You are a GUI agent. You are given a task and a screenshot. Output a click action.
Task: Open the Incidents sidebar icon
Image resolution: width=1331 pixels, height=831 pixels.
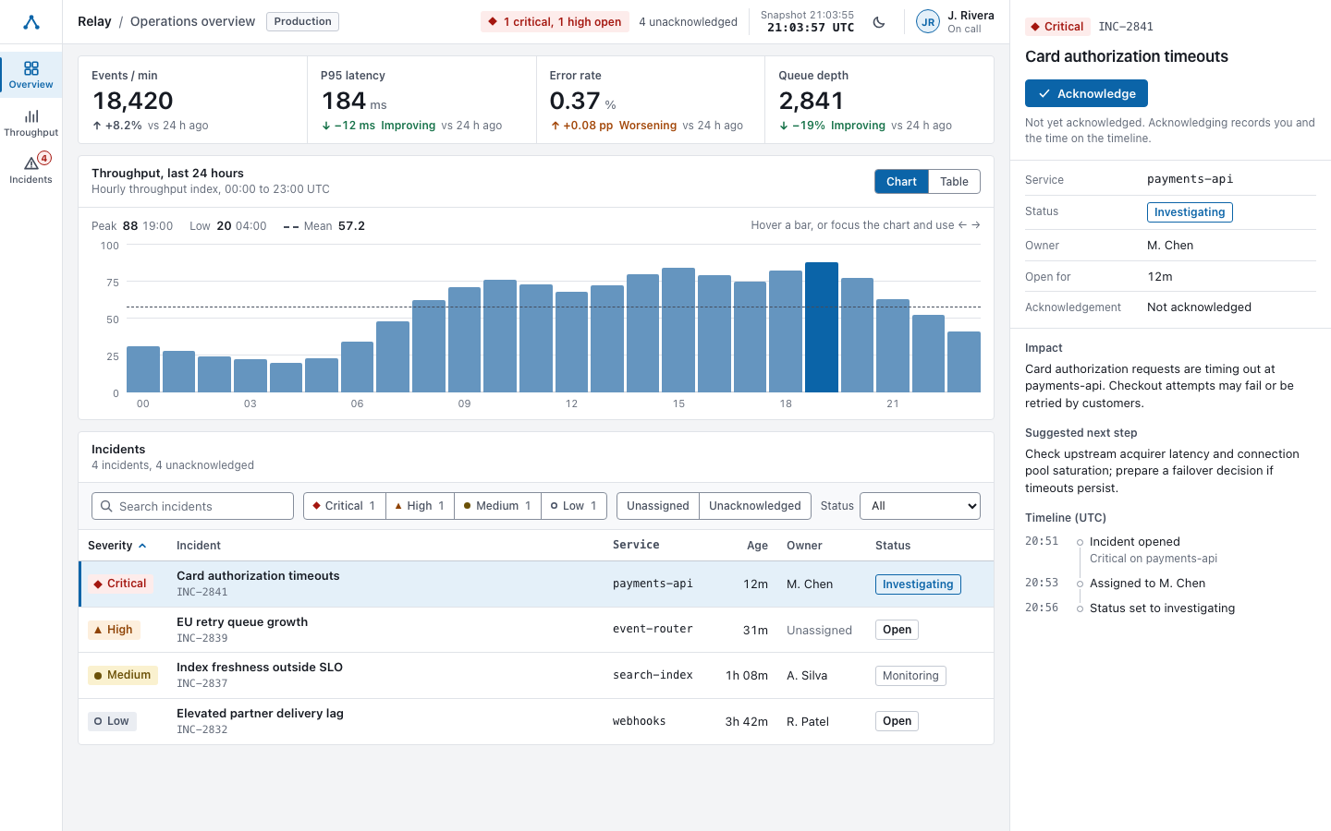[31, 170]
